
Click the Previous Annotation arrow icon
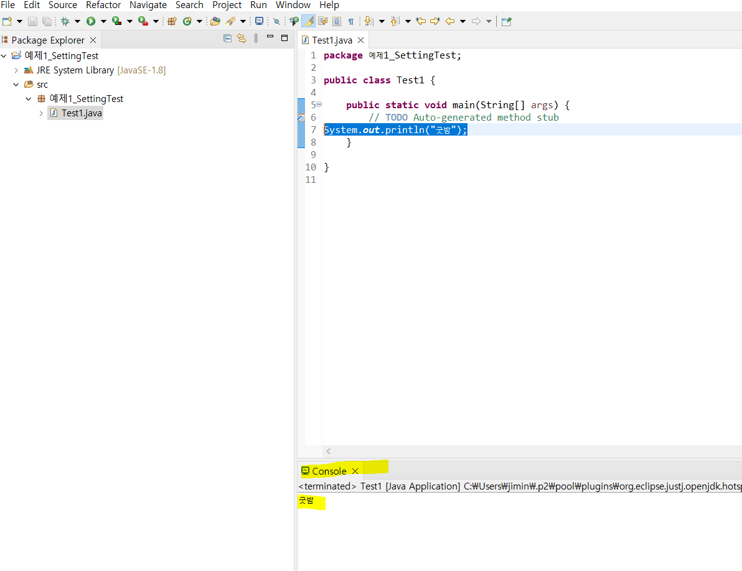click(x=395, y=21)
